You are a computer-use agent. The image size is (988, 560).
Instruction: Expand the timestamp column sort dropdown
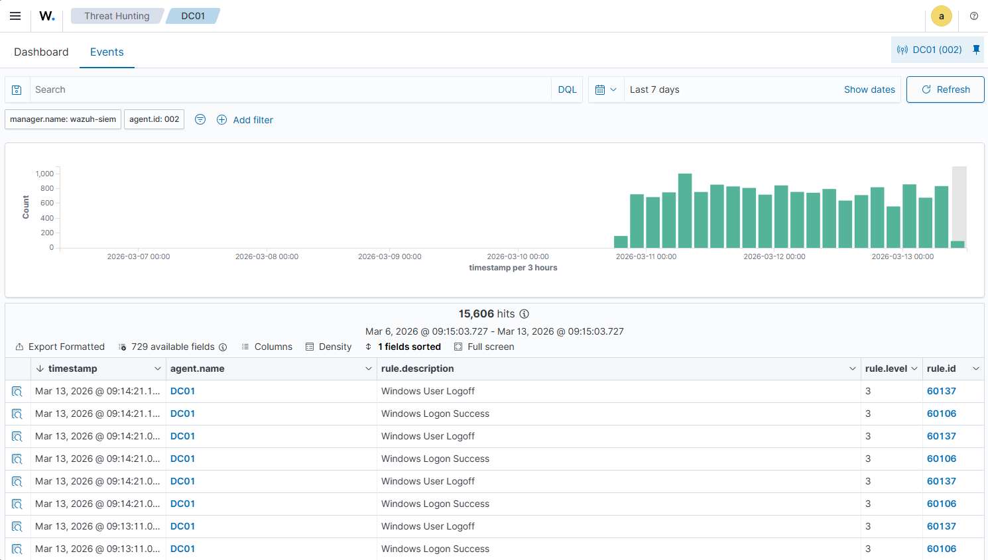click(158, 368)
